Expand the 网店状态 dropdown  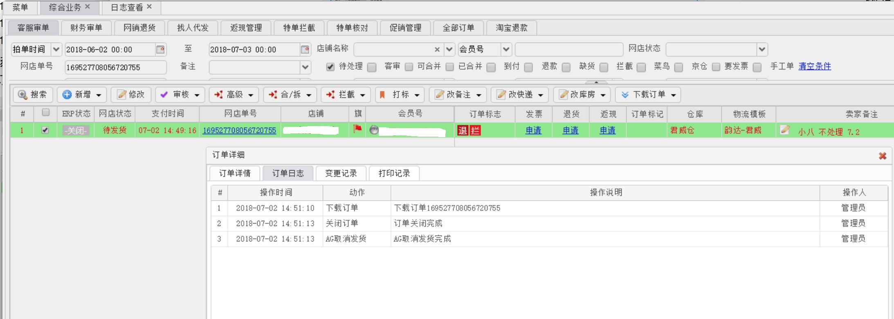(x=761, y=49)
